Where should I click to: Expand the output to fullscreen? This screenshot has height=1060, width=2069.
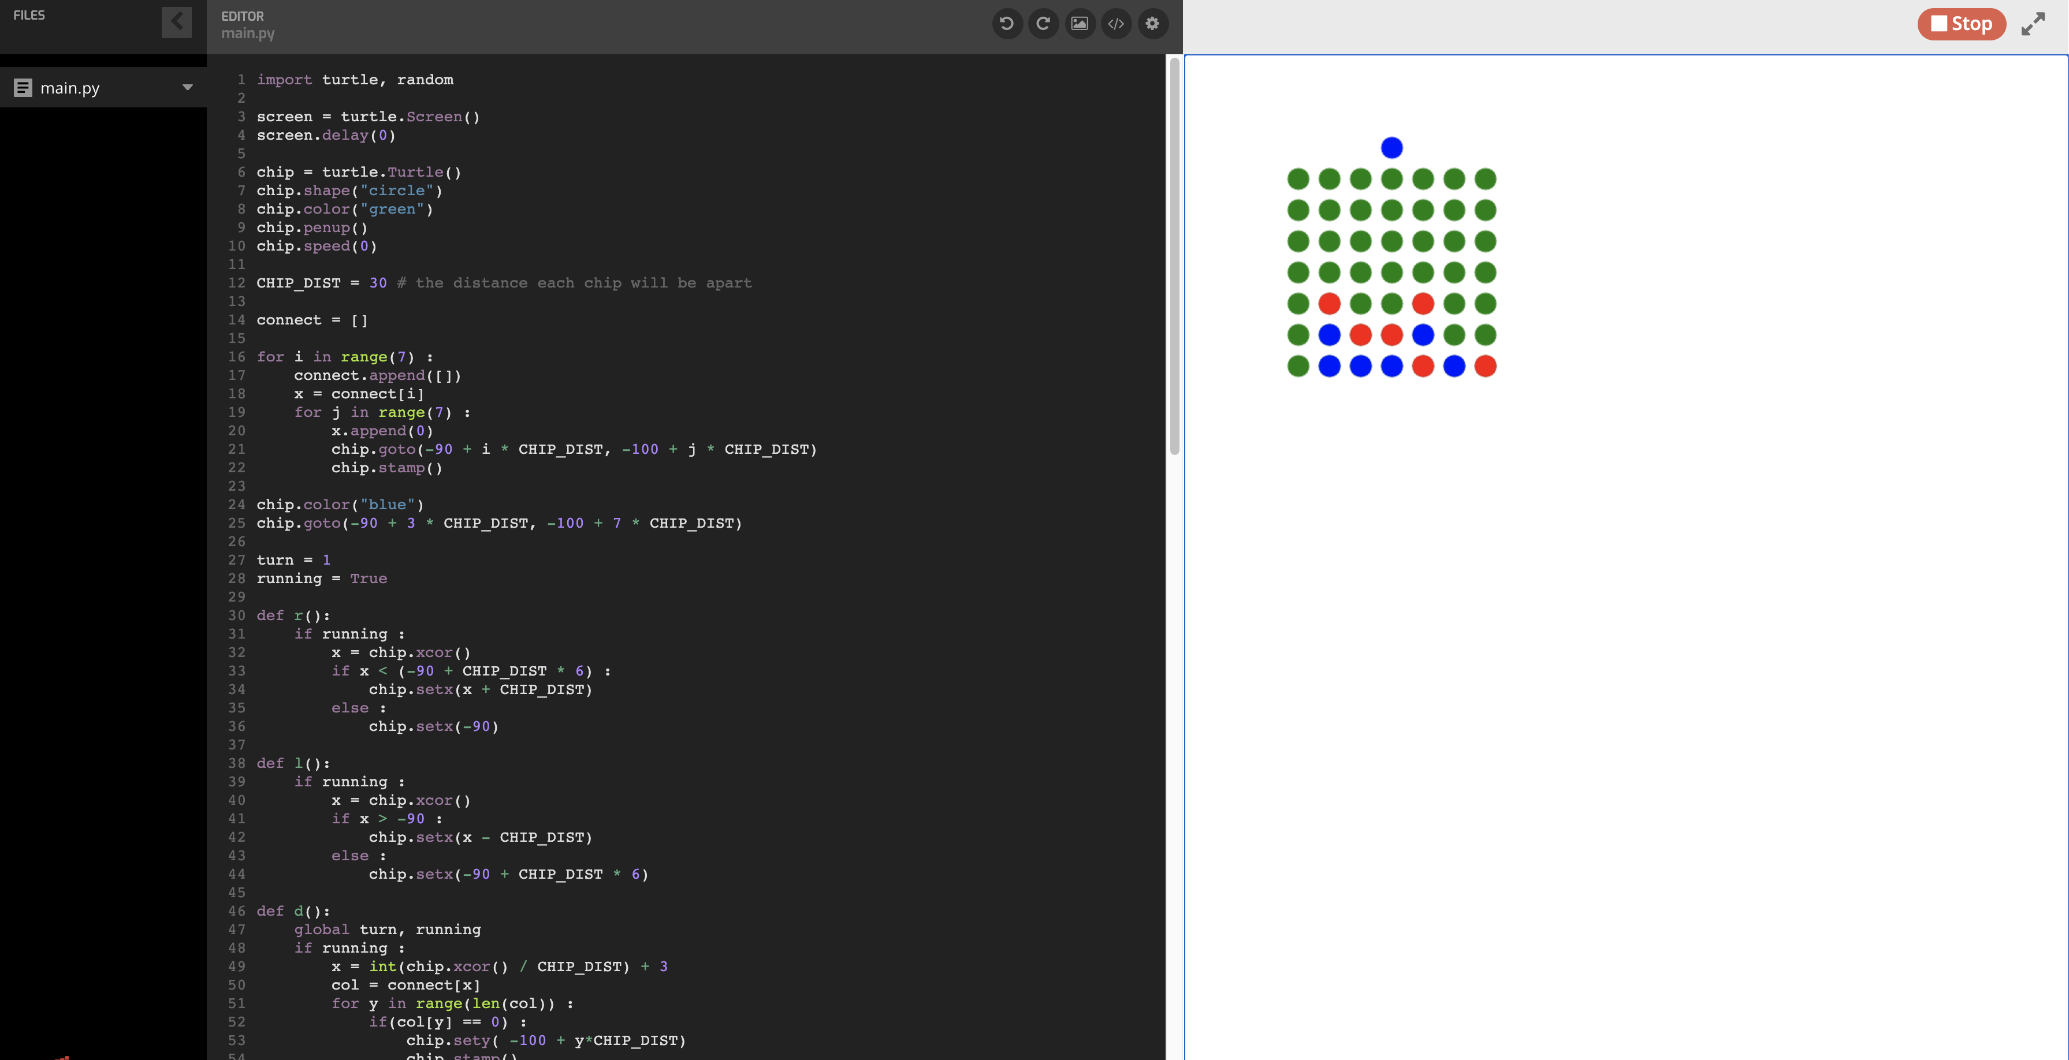coord(2033,24)
